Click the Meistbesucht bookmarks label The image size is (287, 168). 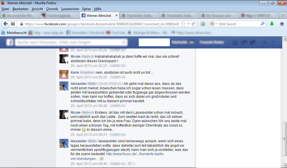17,33
